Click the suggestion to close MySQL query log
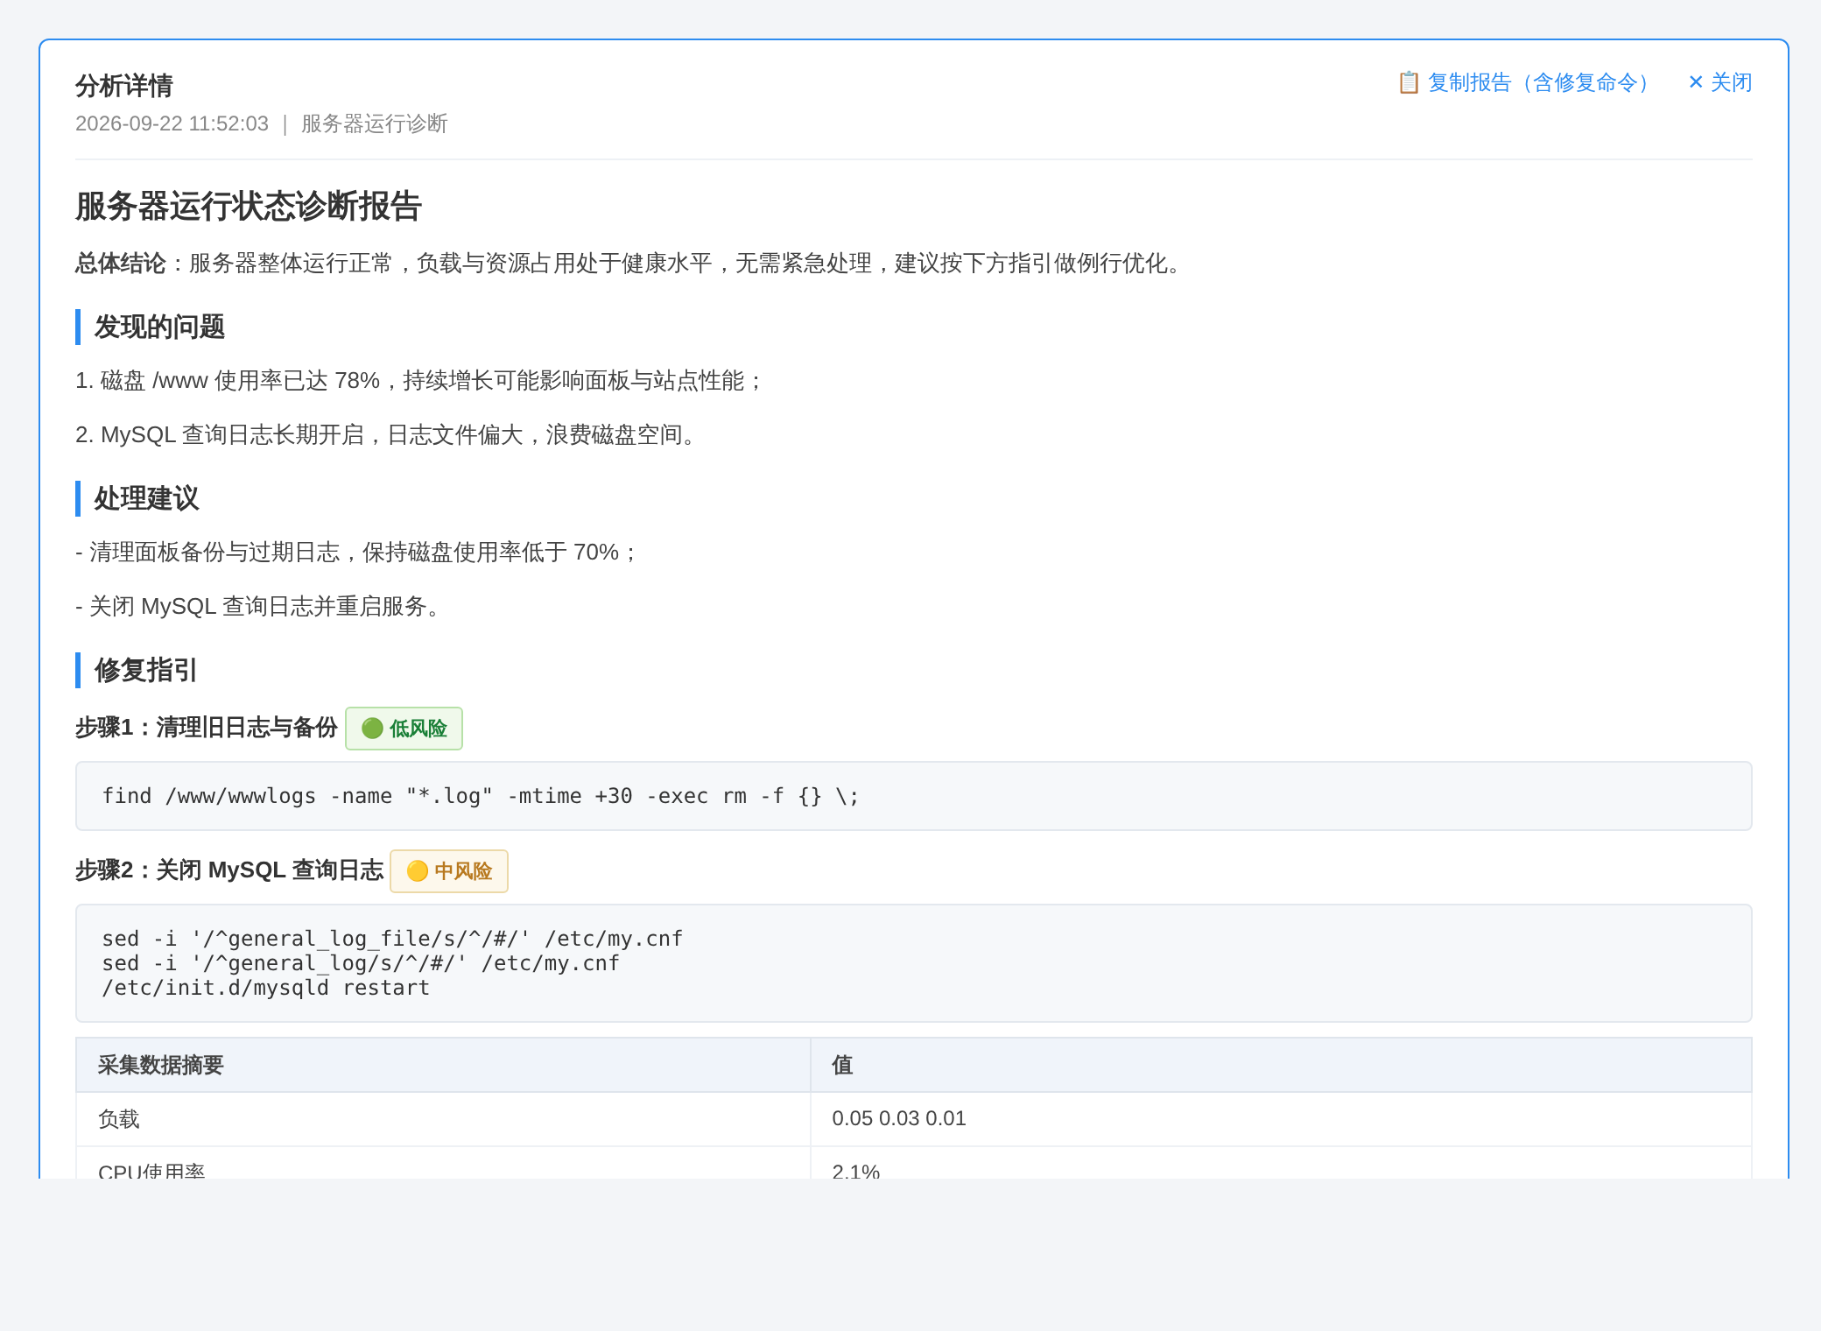 pyautogui.click(x=262, y=607)
